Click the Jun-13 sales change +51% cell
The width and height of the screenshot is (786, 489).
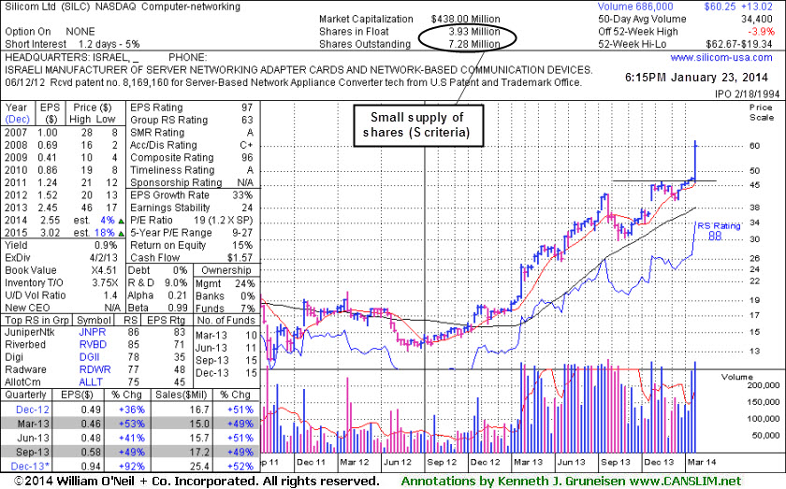tap(240, 438)
